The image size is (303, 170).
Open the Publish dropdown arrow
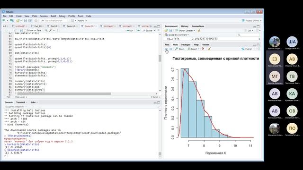[254, 49]
